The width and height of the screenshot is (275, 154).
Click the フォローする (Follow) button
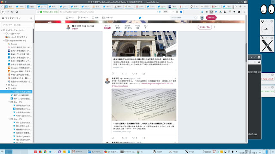point(205,27)
